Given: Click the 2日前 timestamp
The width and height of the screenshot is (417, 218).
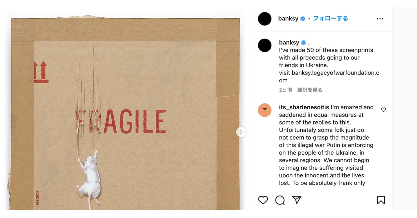Looking at the screenshot, I should pos(285,90).
